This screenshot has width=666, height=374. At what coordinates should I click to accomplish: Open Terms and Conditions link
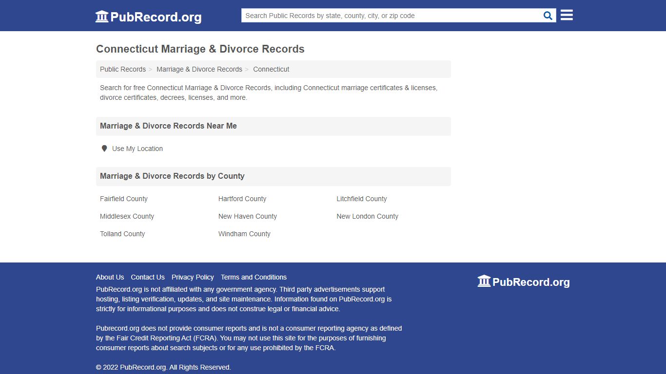click(254, 277)
